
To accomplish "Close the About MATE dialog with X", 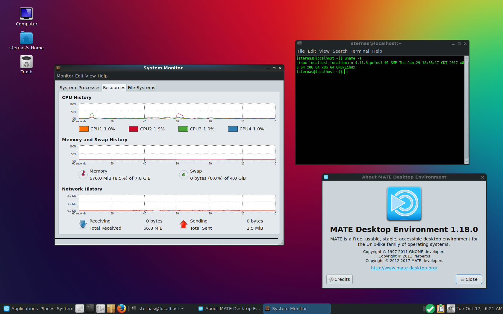I will point(483,177).
